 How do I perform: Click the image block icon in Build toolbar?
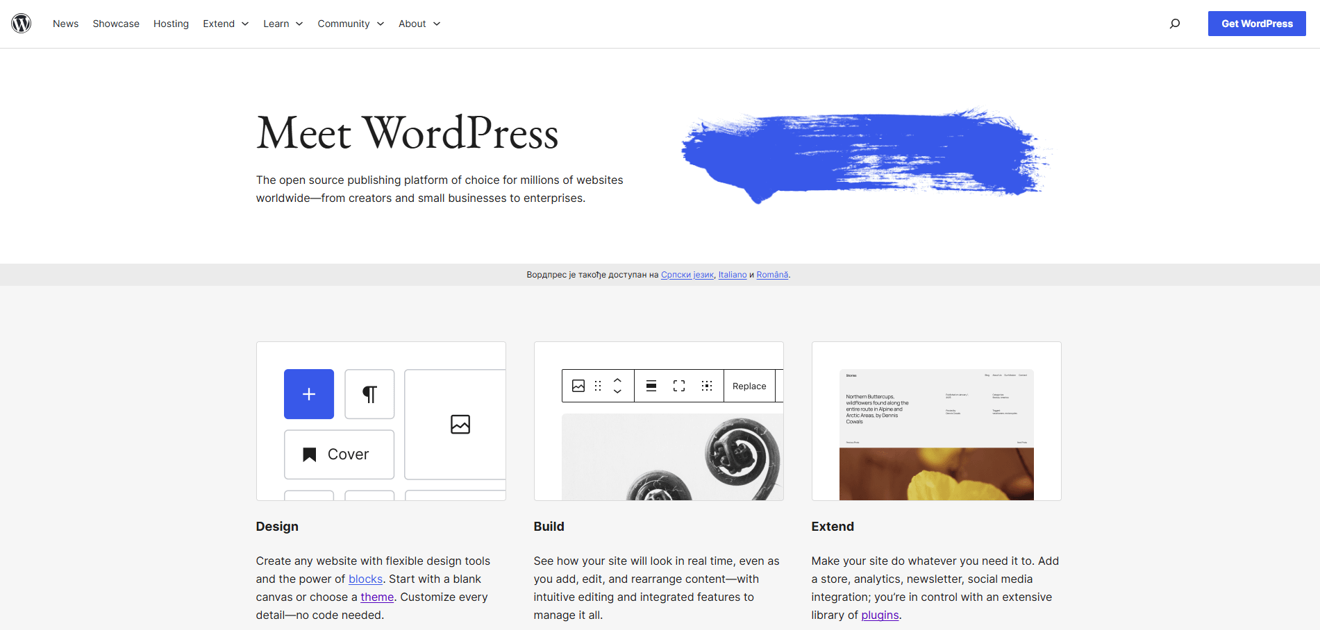(578, 386)
